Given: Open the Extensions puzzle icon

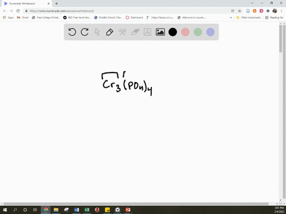Looking at the screenshot, I should (x=268, y=11).
